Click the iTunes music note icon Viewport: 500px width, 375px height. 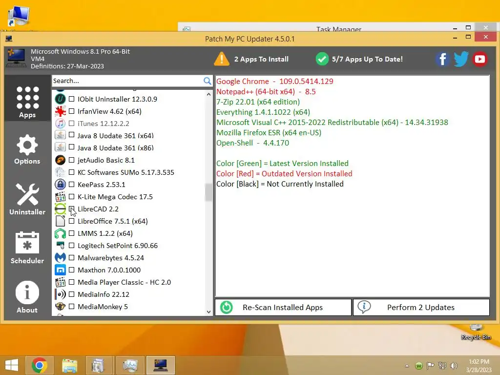click(x=60, y=124)
